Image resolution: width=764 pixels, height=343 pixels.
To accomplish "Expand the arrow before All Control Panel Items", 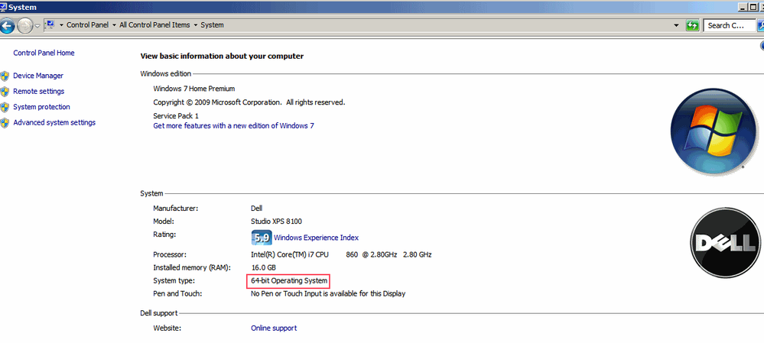I will [x=114, y=25].
